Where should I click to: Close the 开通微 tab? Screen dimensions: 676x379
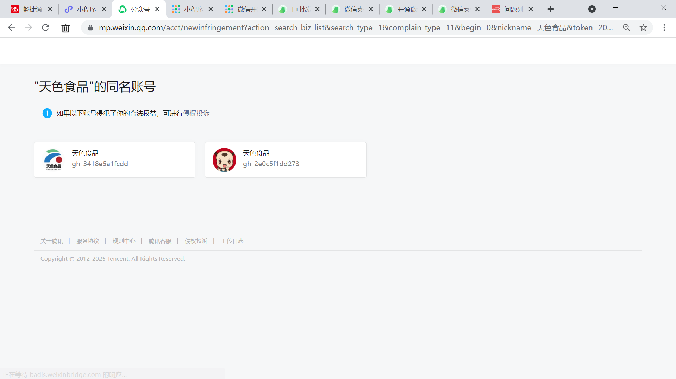point(424,9)
